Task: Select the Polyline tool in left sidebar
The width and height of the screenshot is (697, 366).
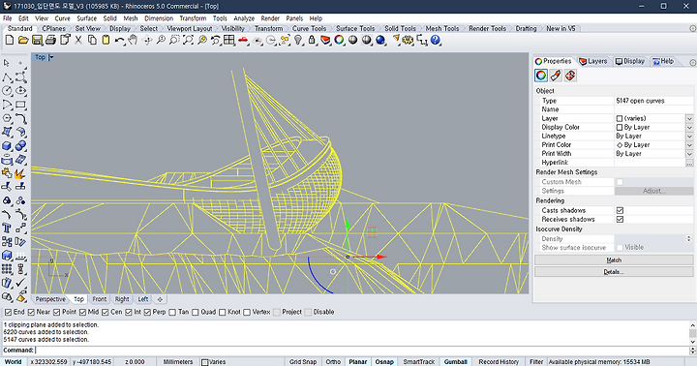Action: coord(7,76)
